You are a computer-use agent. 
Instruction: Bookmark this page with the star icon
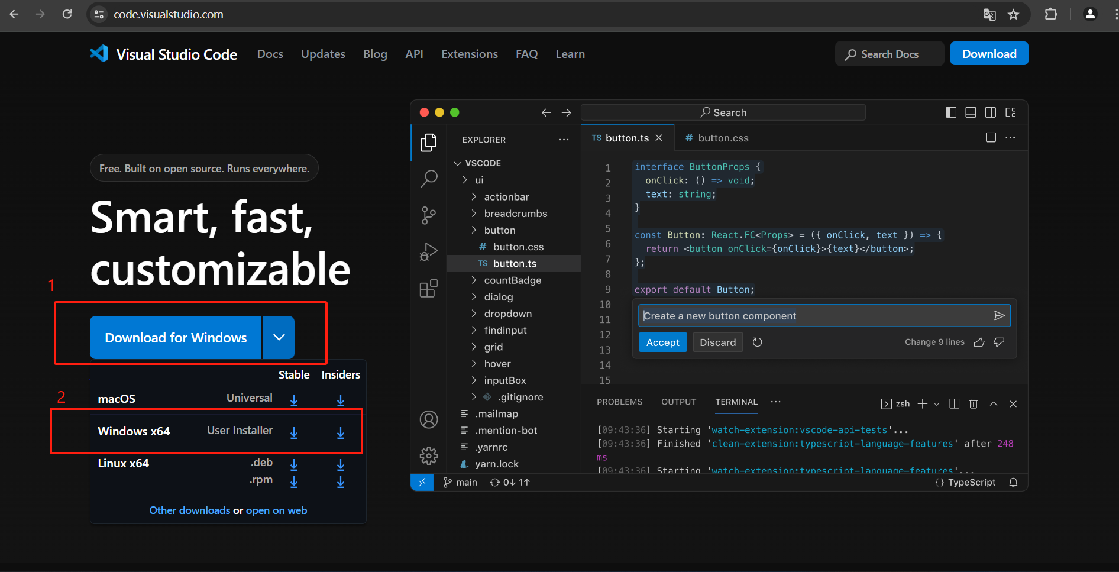click(1014, 14)
